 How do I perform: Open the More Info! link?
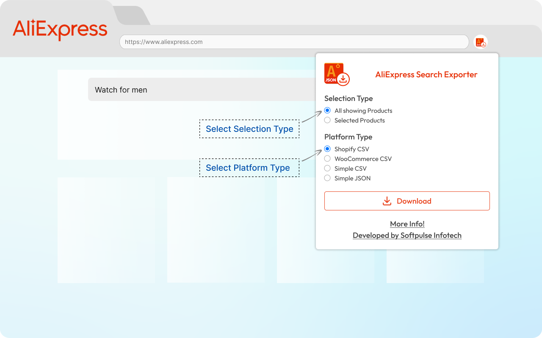click(407, 224)
